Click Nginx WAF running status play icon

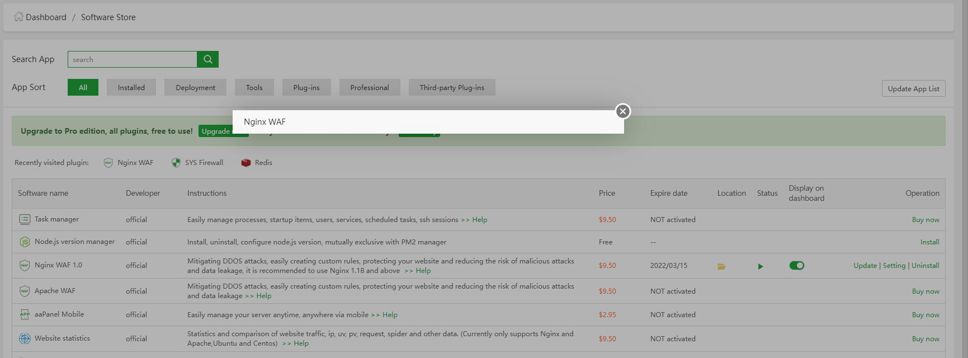click(x=761, y=266)
